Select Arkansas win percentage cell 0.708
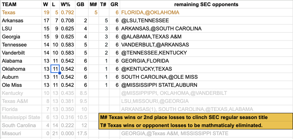The image size is (293, 139). 67,21
